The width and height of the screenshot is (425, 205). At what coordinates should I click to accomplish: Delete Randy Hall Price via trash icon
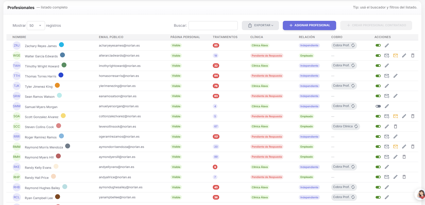click(x=404, y=177)
